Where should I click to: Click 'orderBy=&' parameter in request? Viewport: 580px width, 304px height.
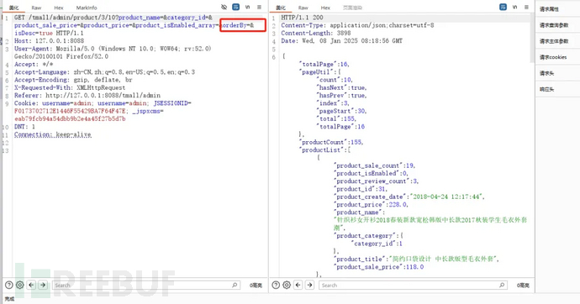point(237,25)
